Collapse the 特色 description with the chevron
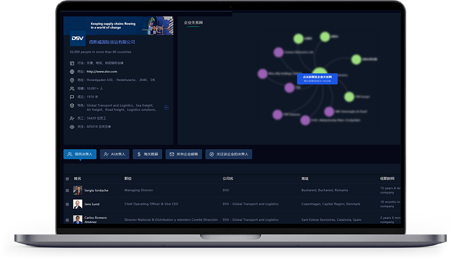This screenshot has width=454, height=260. pyautogui.click(x=166, y=107)
